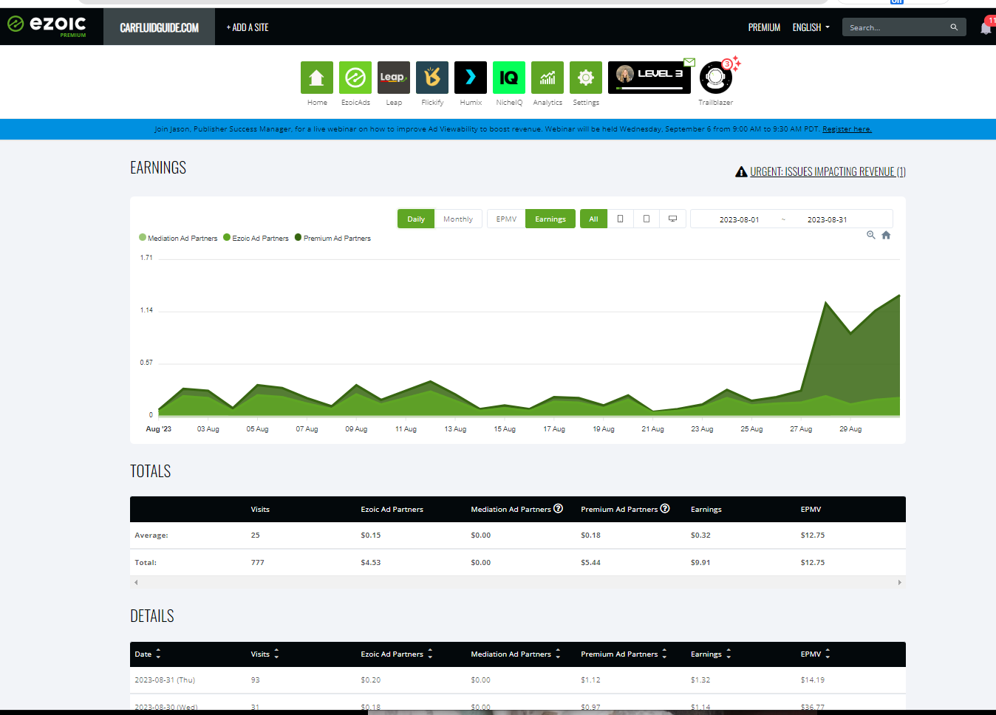This screenshot has height=715, width=996.
Task: Click total earnings value $9.91
Action: pos(700,562)
